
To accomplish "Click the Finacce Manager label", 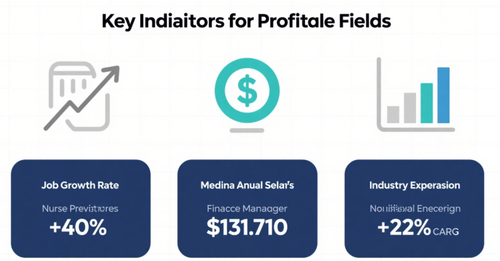I will tap(247, 208).
